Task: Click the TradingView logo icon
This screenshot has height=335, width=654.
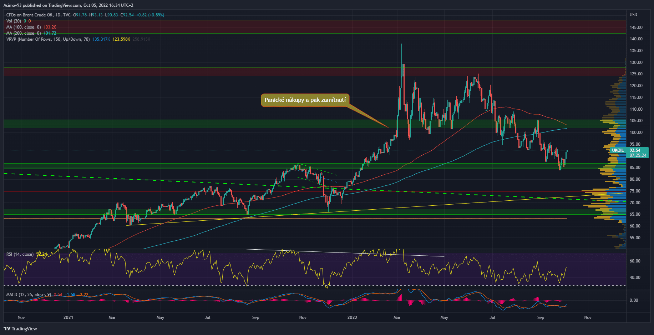Action: point(7,329)
